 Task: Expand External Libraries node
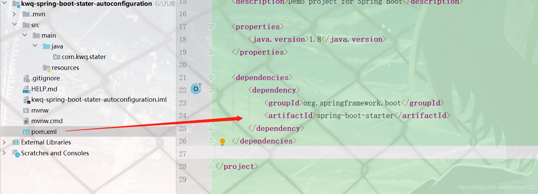tap(4, 142)
